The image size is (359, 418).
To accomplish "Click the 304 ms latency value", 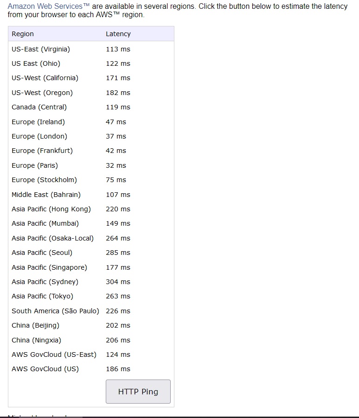I will coord(118,282).
